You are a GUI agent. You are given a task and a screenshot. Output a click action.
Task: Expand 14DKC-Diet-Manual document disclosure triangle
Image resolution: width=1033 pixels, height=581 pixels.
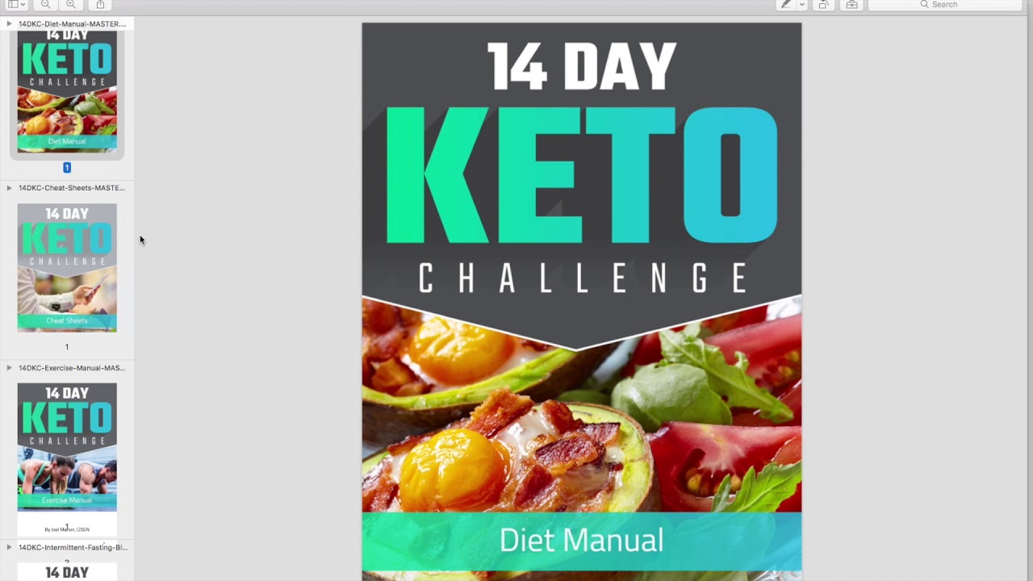point(9,24)
